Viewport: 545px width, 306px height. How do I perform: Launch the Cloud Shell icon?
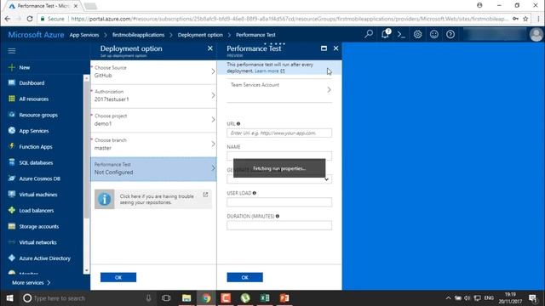[x=401, y=34]
